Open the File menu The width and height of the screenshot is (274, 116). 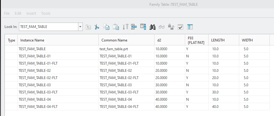(7, 13)
